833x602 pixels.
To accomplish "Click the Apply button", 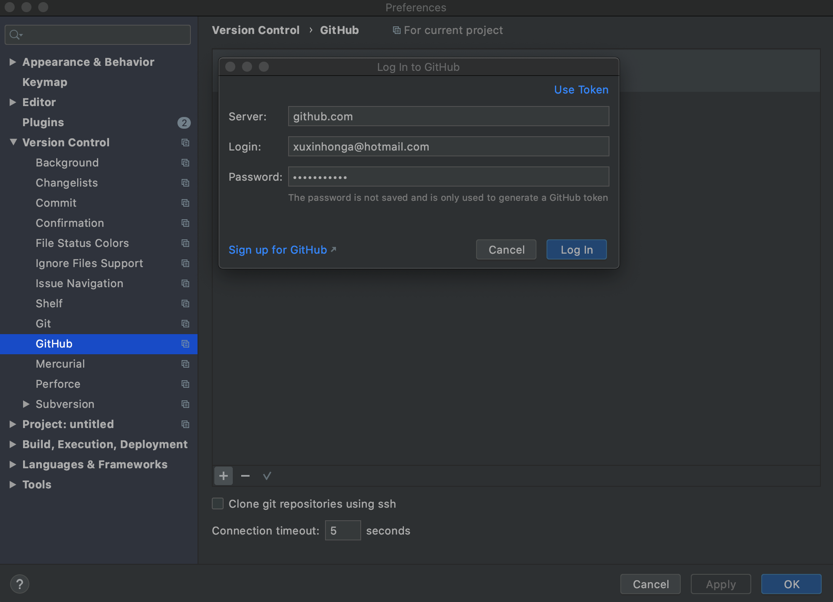I will [x=721, y=584].
